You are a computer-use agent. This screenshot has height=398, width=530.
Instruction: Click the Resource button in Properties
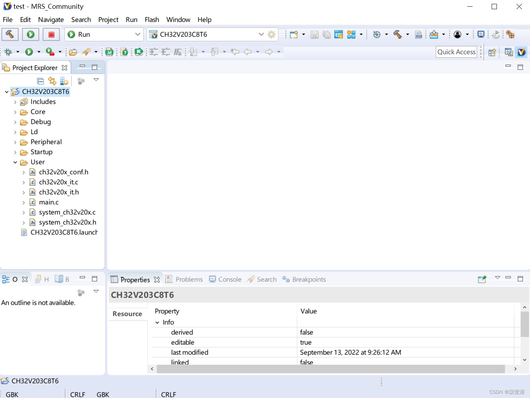click(x=127, y=314)
